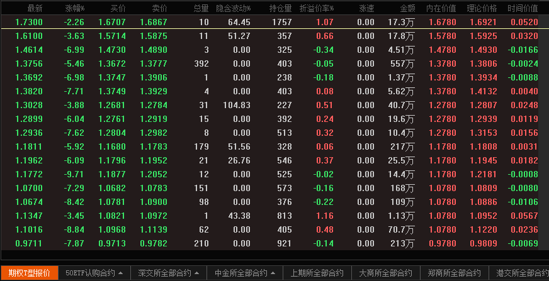Screen dimensions: 549x281
Task: Click the open interest value 1757
Action: (x=282, y=22)
